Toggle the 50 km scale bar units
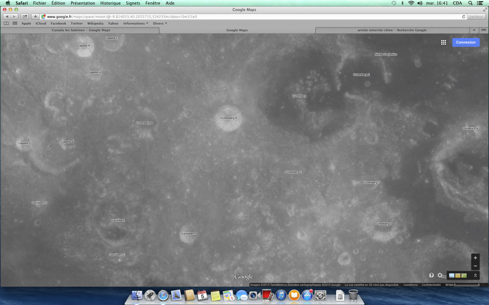Screen dimensions: 489x305 462,285
